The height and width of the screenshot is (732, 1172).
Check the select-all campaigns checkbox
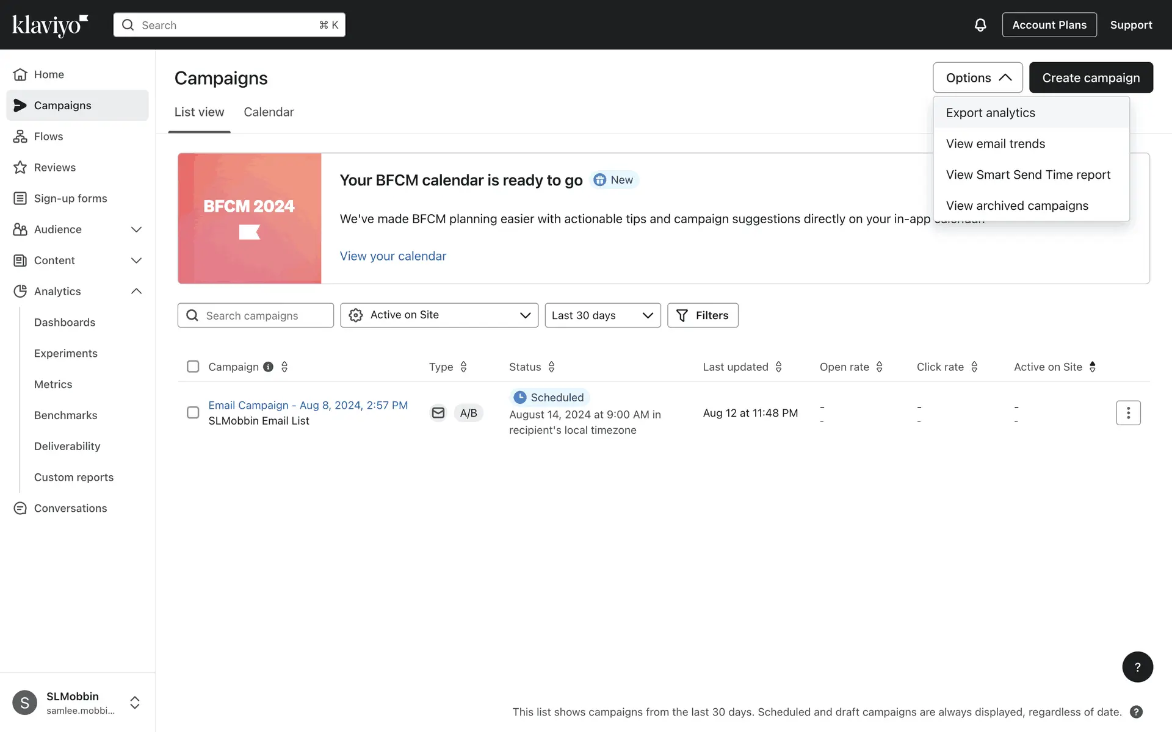coord(193,367)
